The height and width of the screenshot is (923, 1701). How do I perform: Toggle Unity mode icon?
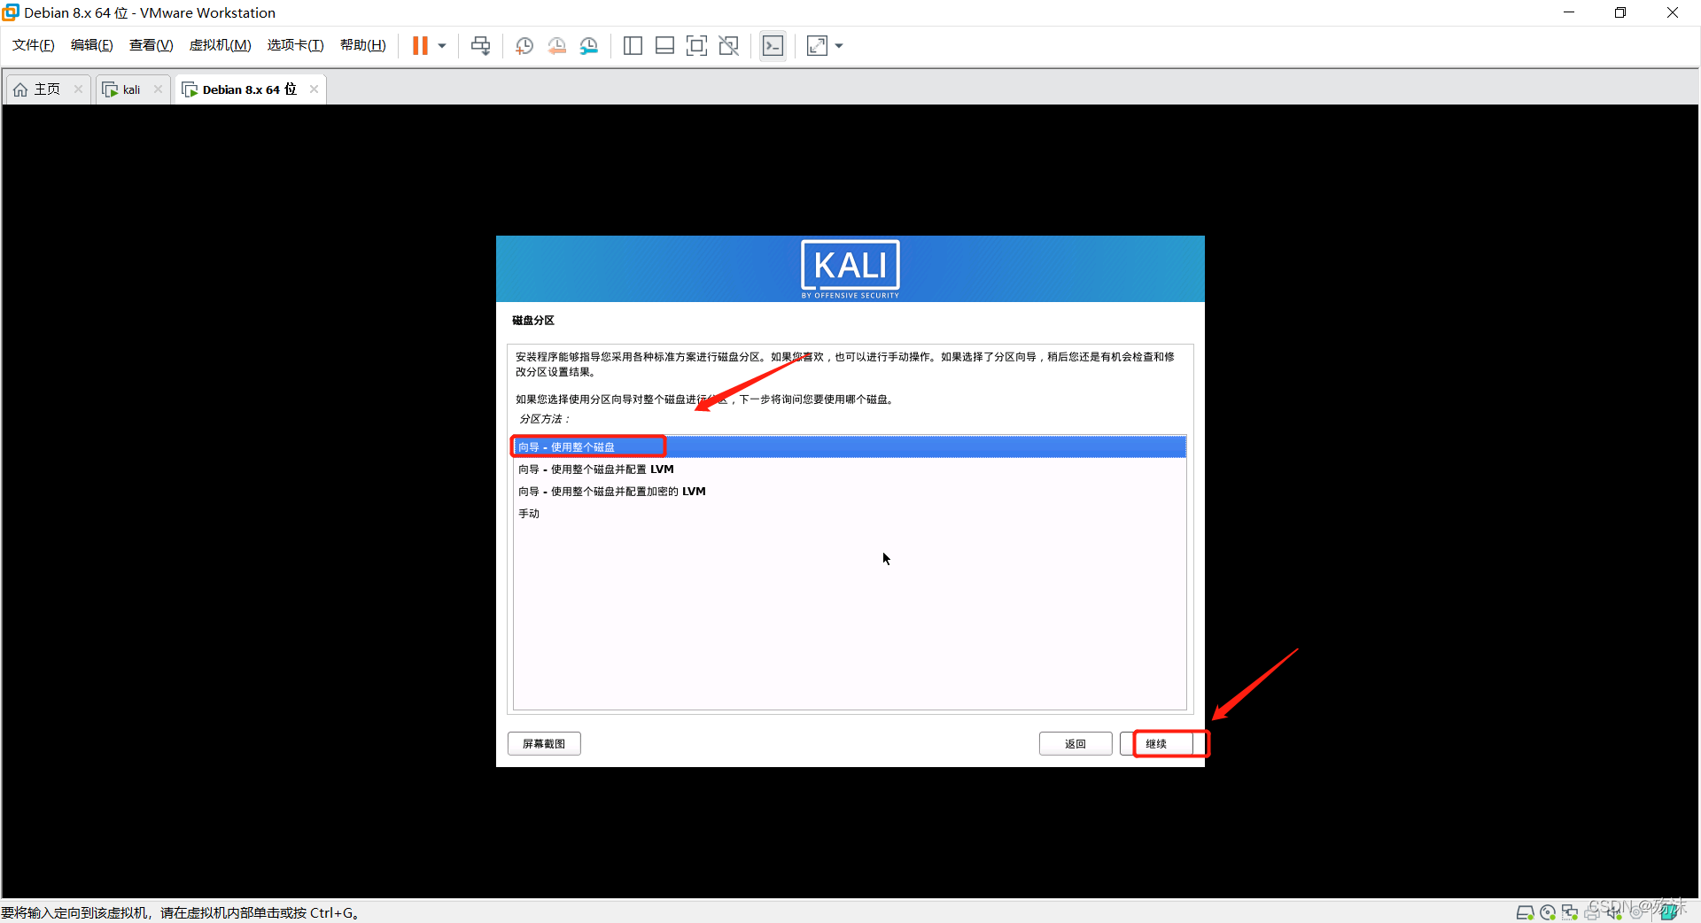[728, 46]
